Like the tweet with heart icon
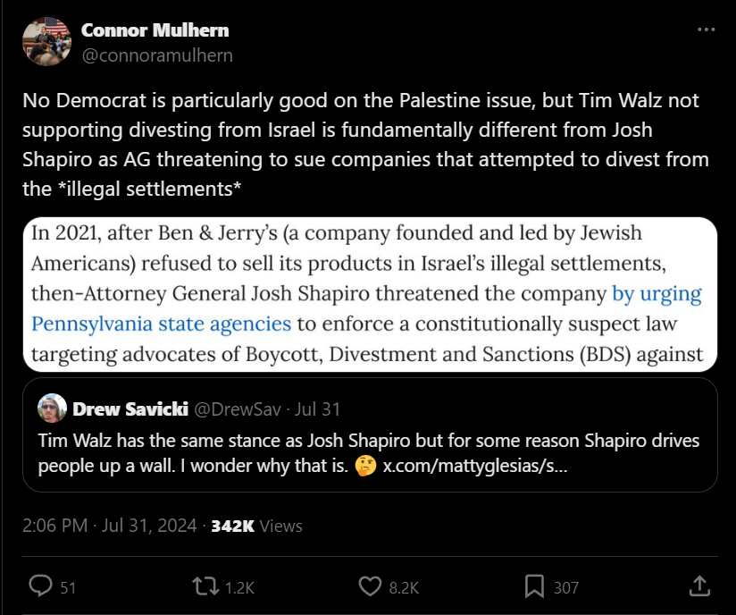Viewport: 736px width, 615px height. pyautogui.click(x=370, y=586)
